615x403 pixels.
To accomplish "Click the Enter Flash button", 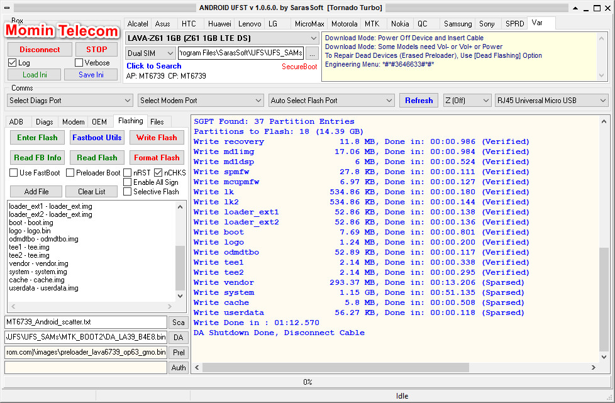I will [x=37, y=138].
